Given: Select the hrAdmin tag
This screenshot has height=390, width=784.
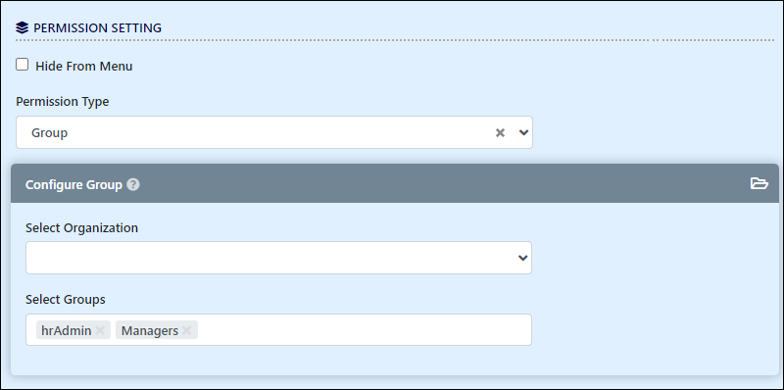Looking at the screenshot, I should point(67,330).
